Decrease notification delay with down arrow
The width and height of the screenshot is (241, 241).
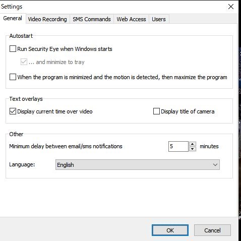(x=193, y=149)
